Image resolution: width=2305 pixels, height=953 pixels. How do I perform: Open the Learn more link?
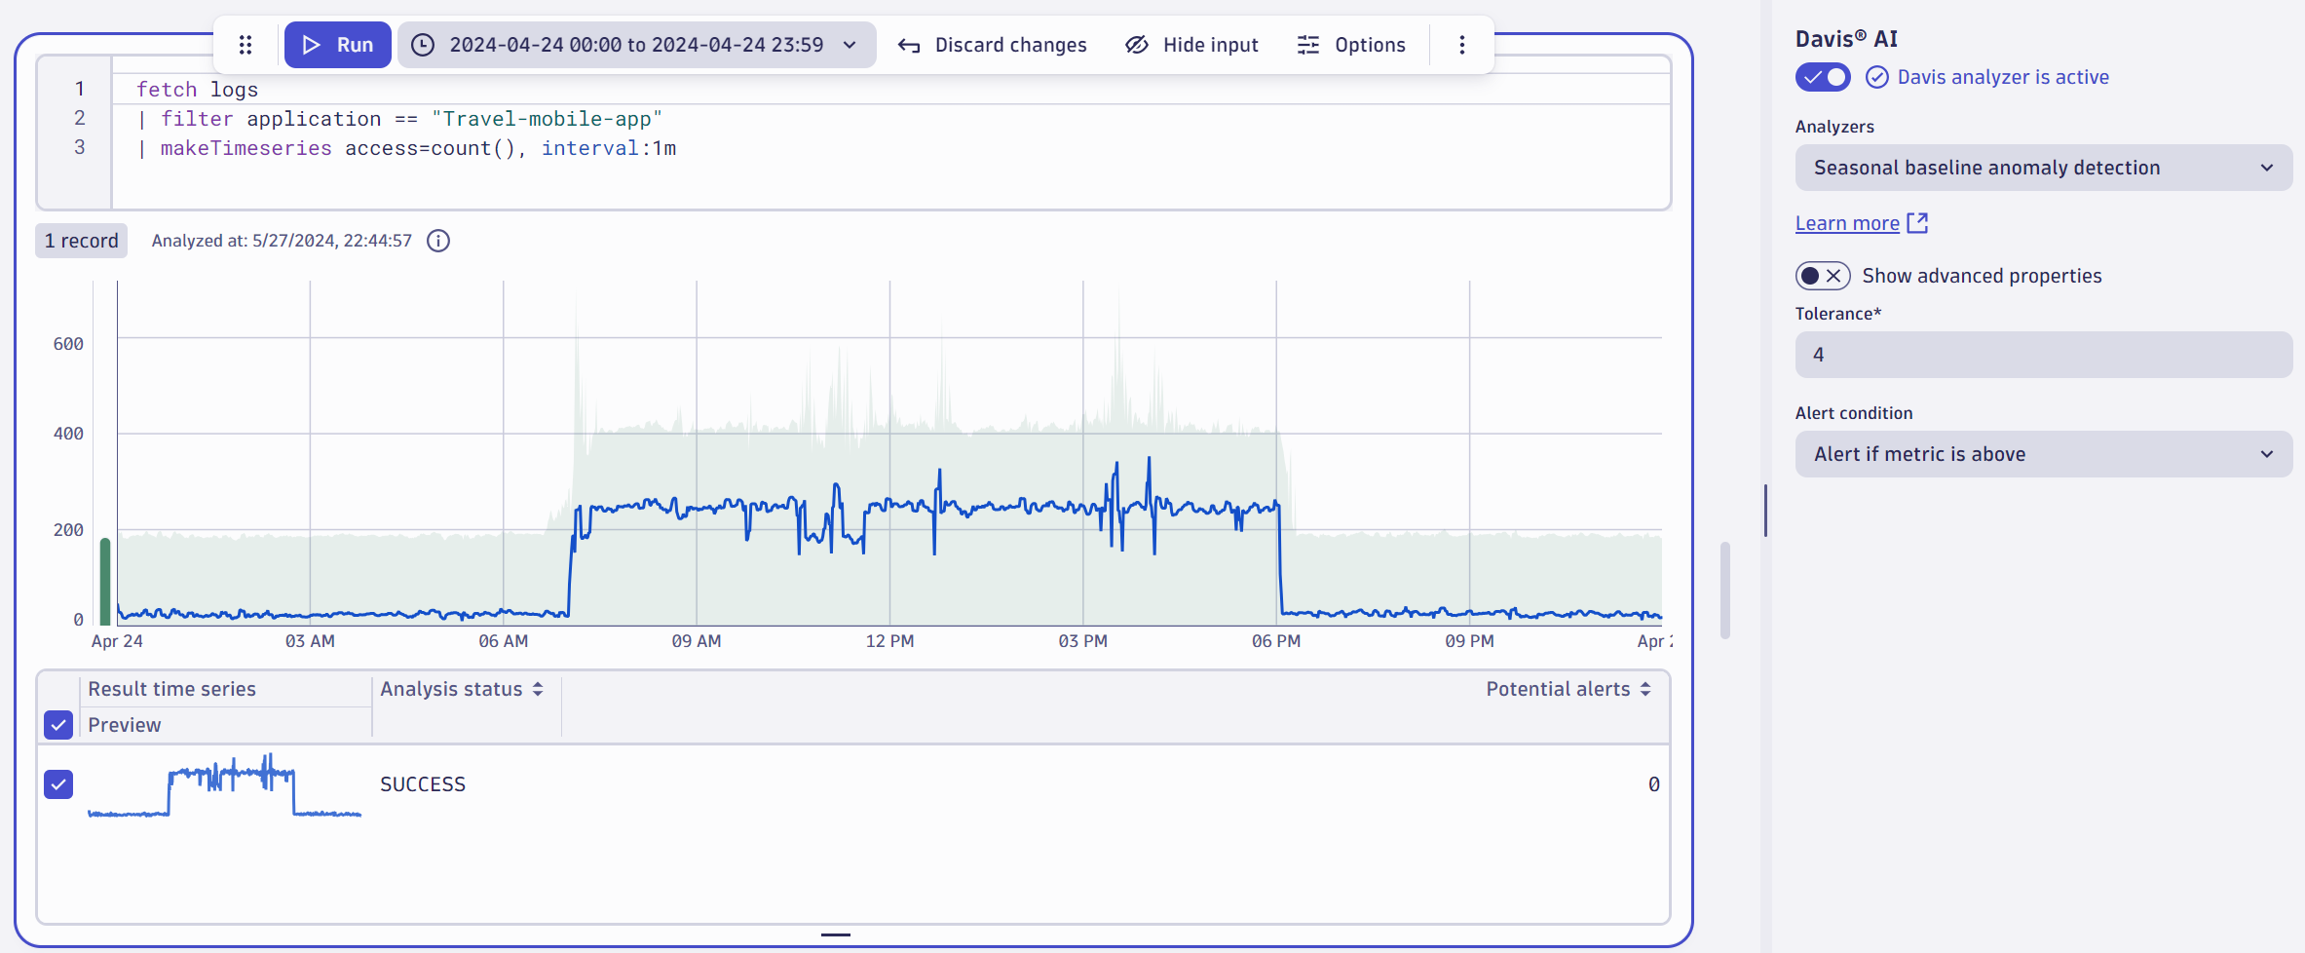[x=1848, y=222]
